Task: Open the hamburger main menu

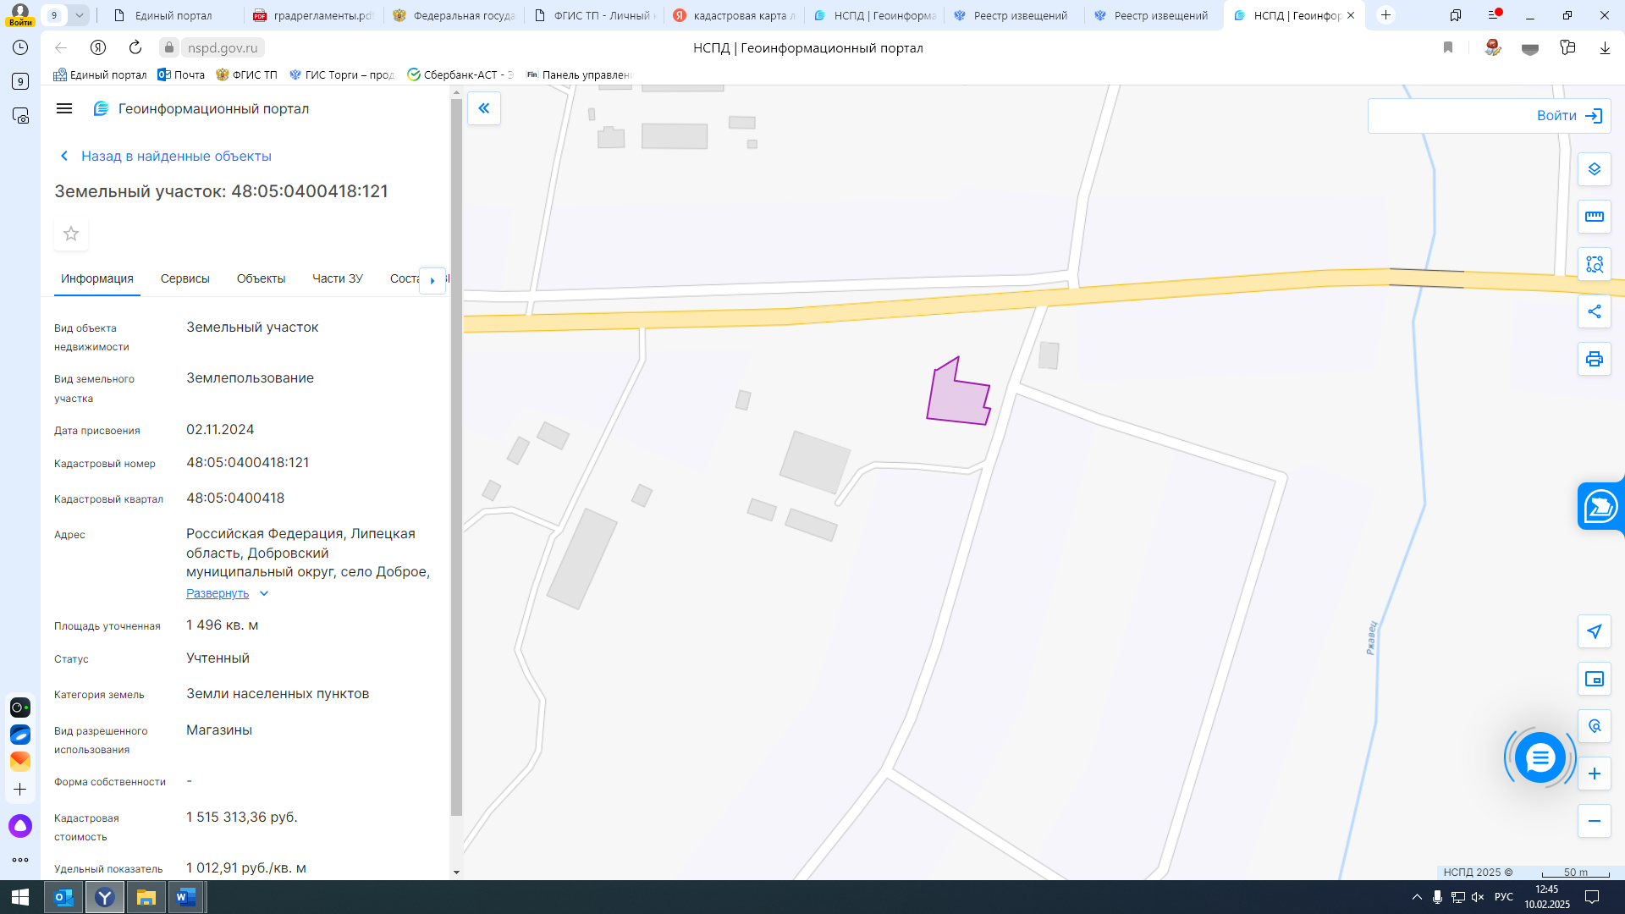Action: [x=64, y=108]
